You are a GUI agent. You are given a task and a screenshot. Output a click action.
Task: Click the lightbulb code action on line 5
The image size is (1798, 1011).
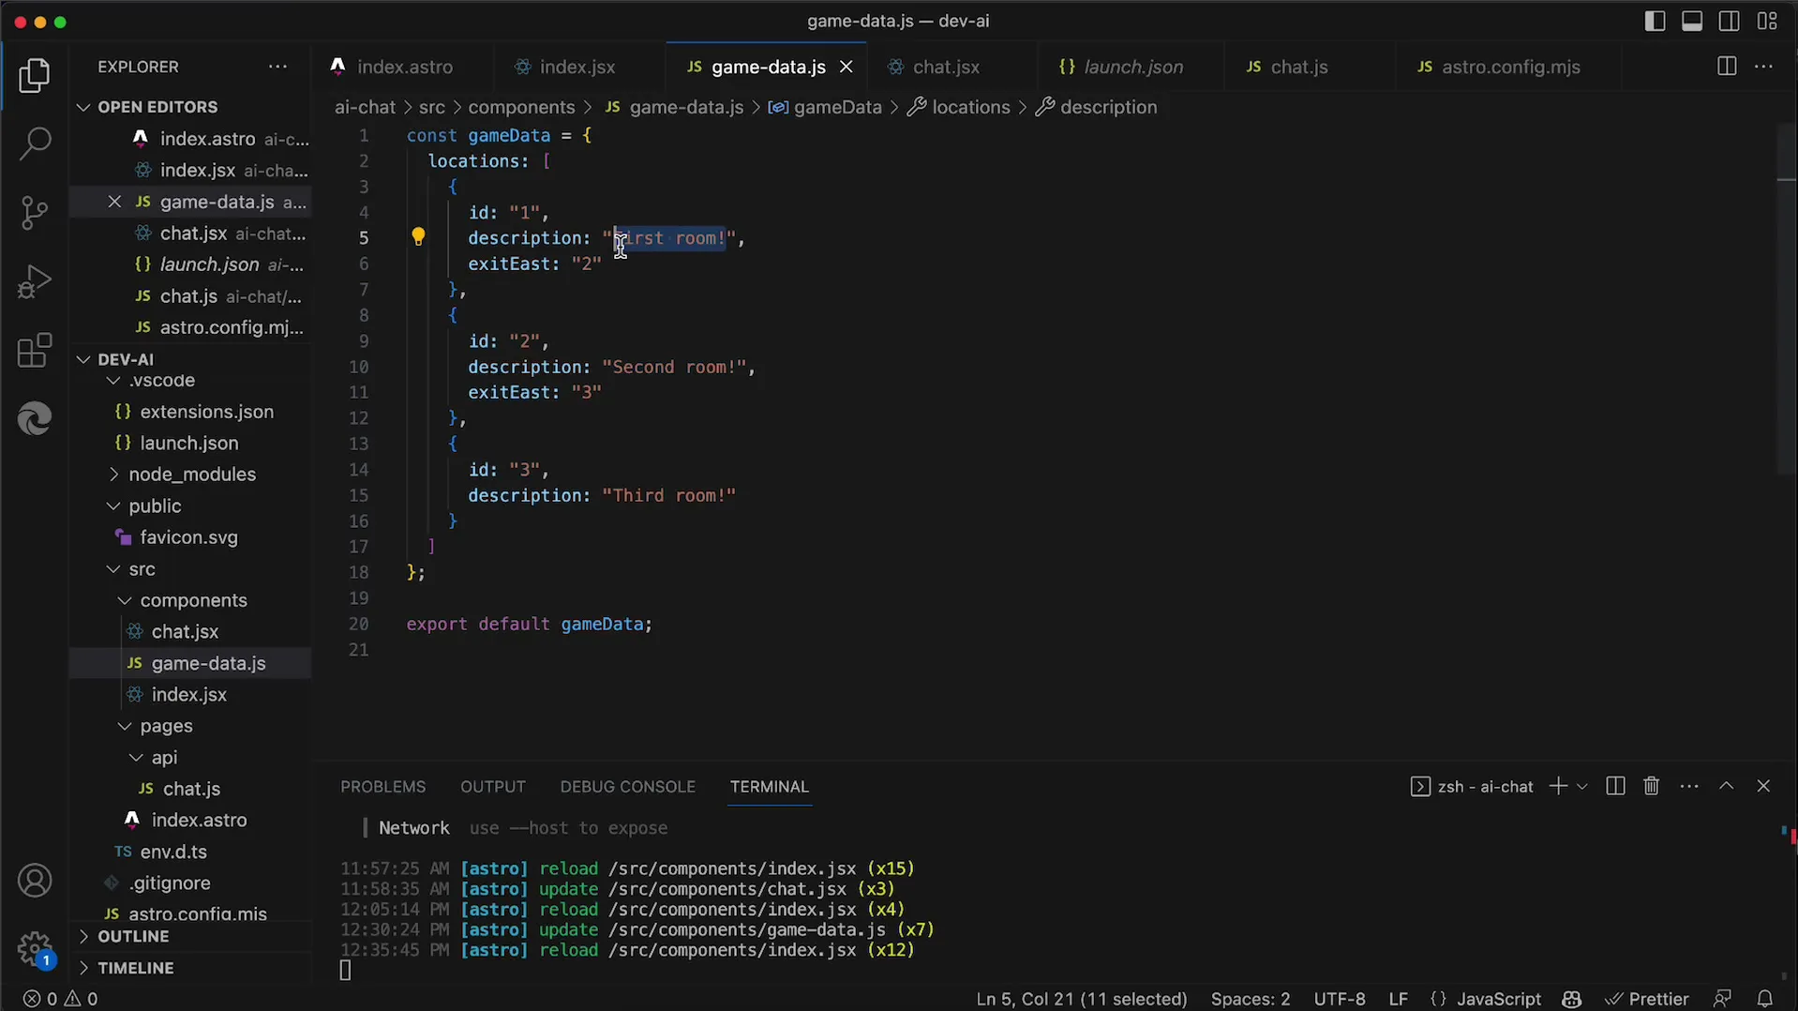[418, 237]
